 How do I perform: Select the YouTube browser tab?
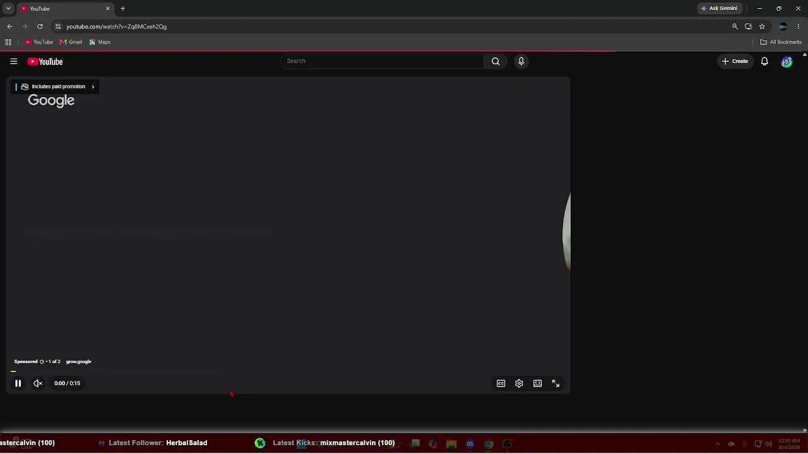point(64,8)
